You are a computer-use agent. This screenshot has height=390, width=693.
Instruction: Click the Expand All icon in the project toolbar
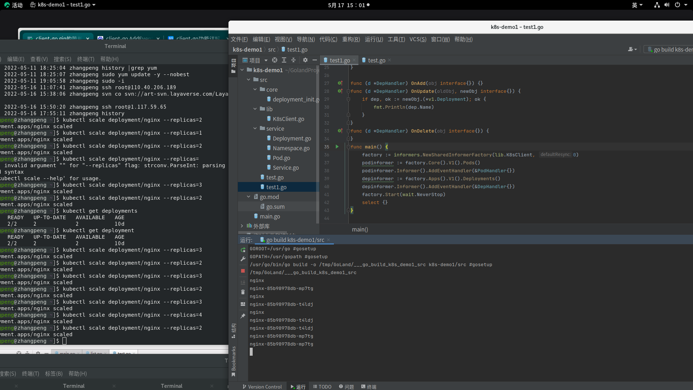284,60
